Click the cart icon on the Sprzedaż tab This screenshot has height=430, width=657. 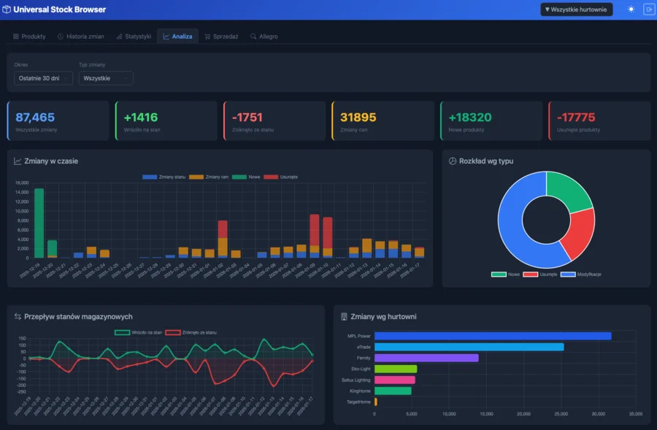(208, 36)
